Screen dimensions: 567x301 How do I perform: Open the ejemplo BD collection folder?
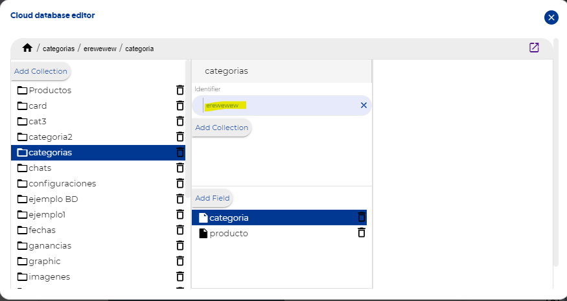click(98, 199)
